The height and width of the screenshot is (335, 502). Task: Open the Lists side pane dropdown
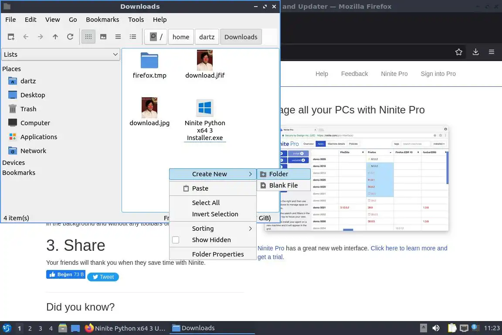61,55
